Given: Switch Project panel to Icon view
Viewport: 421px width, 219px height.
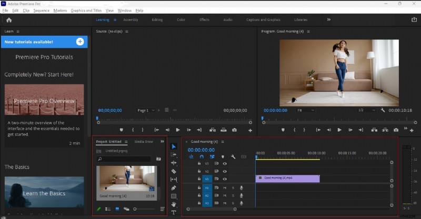Looking at the screenshot, I should [x=117, y=209].
